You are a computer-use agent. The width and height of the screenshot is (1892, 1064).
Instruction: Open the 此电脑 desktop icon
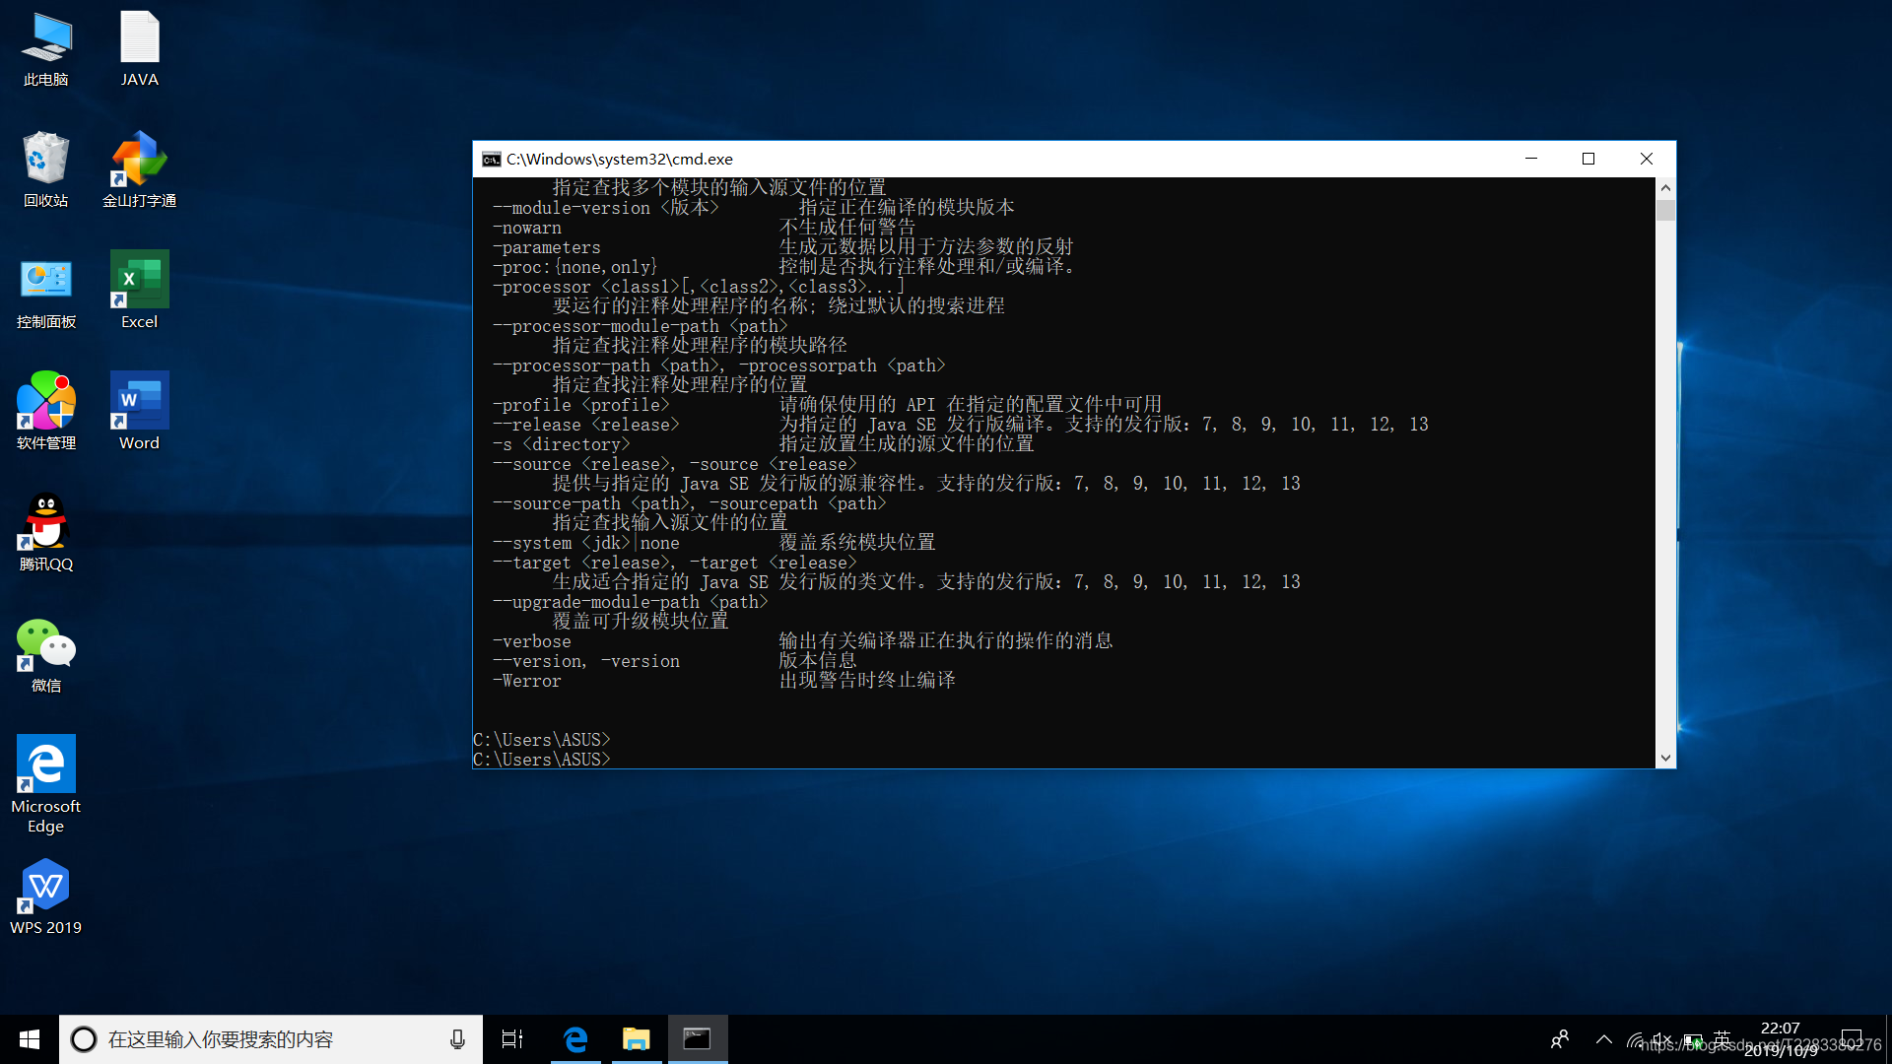(46, 49)
